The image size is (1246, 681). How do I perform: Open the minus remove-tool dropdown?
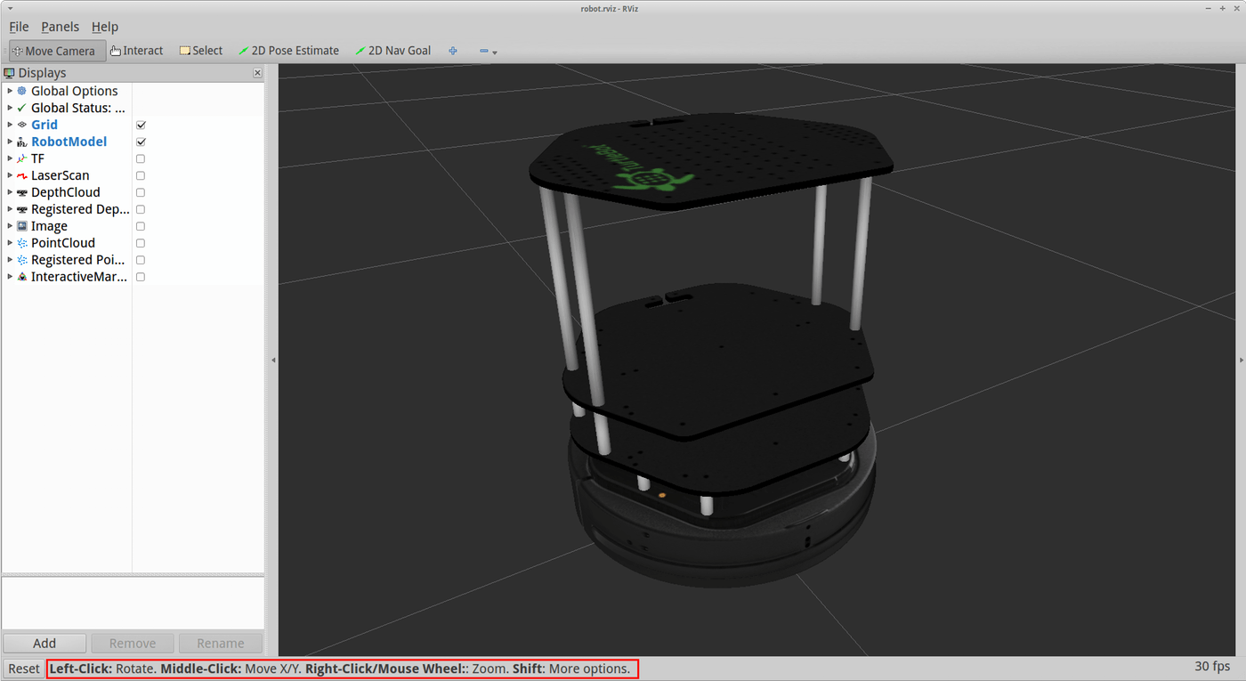[x=488, y=51]
